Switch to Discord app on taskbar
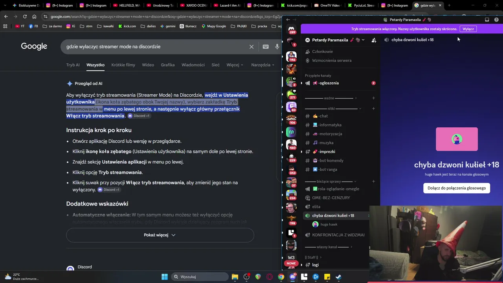The width and height of the screenshot is (503, 283). point(292,277)
